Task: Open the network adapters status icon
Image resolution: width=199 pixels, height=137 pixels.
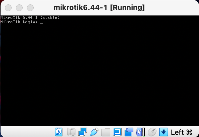Action: pyautogui.click(x=82, y=132)
